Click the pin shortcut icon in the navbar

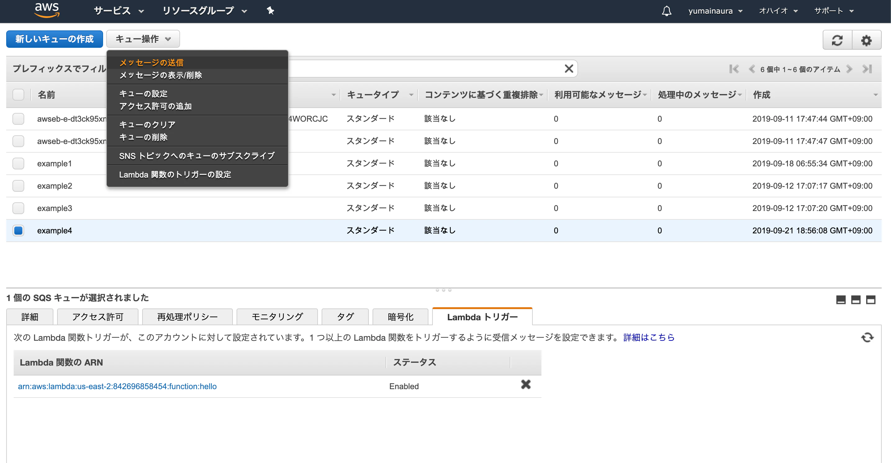point(270,11)
